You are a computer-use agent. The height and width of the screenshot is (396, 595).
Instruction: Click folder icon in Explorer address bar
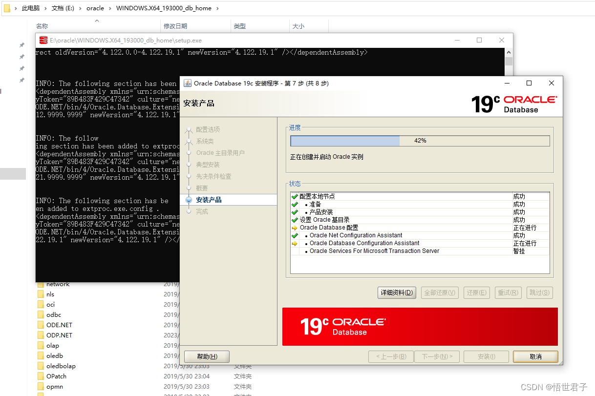6,8
